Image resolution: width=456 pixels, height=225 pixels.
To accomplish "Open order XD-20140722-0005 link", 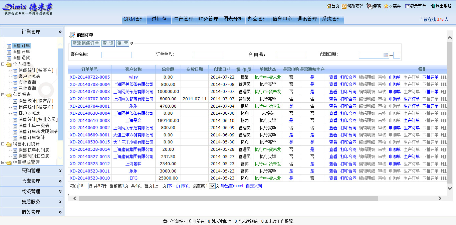I will click(89, 77).
